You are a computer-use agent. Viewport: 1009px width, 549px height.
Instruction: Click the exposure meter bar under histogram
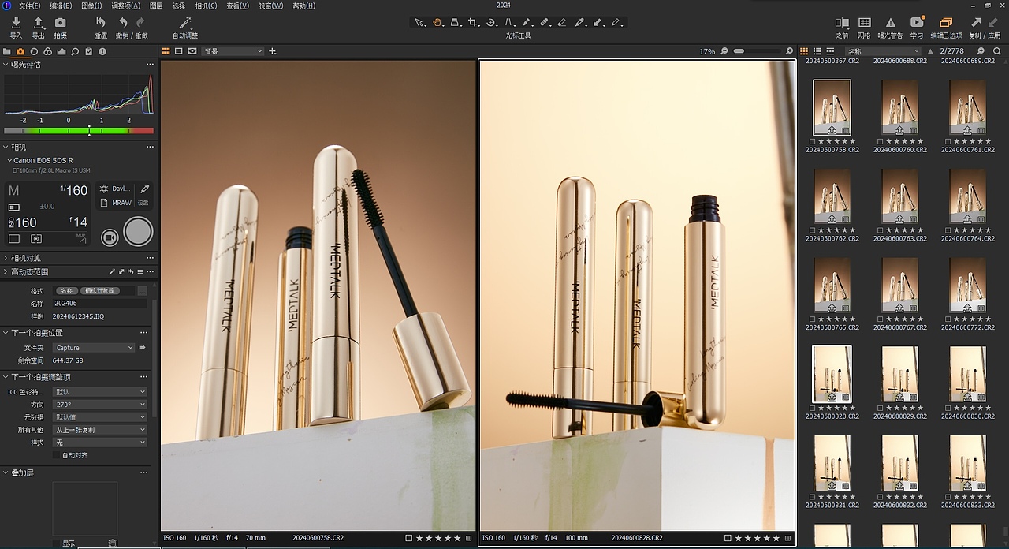click(x=79, y=131)
